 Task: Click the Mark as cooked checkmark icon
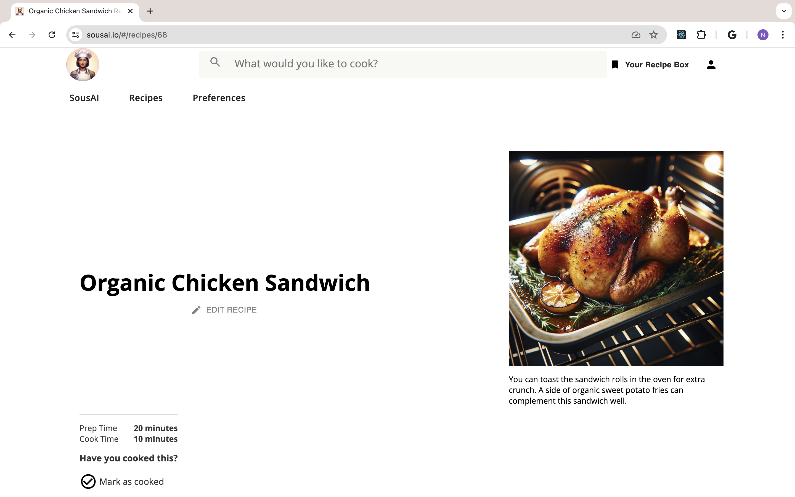click(x=88, y=482)
